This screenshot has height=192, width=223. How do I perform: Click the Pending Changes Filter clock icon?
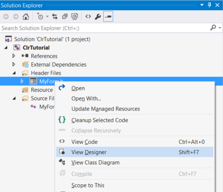click(x=40, y=17)
